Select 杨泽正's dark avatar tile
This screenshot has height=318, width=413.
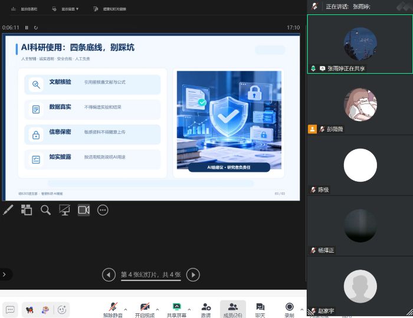pos(360,226)
